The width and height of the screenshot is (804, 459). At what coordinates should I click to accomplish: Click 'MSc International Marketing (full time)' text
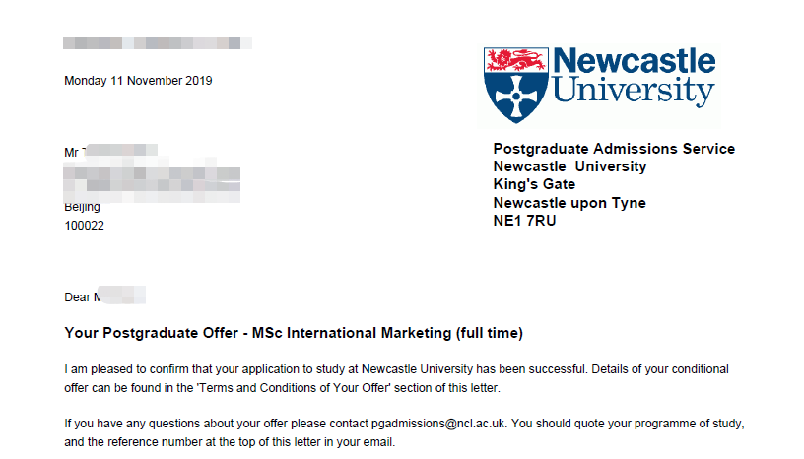[387, 333]
